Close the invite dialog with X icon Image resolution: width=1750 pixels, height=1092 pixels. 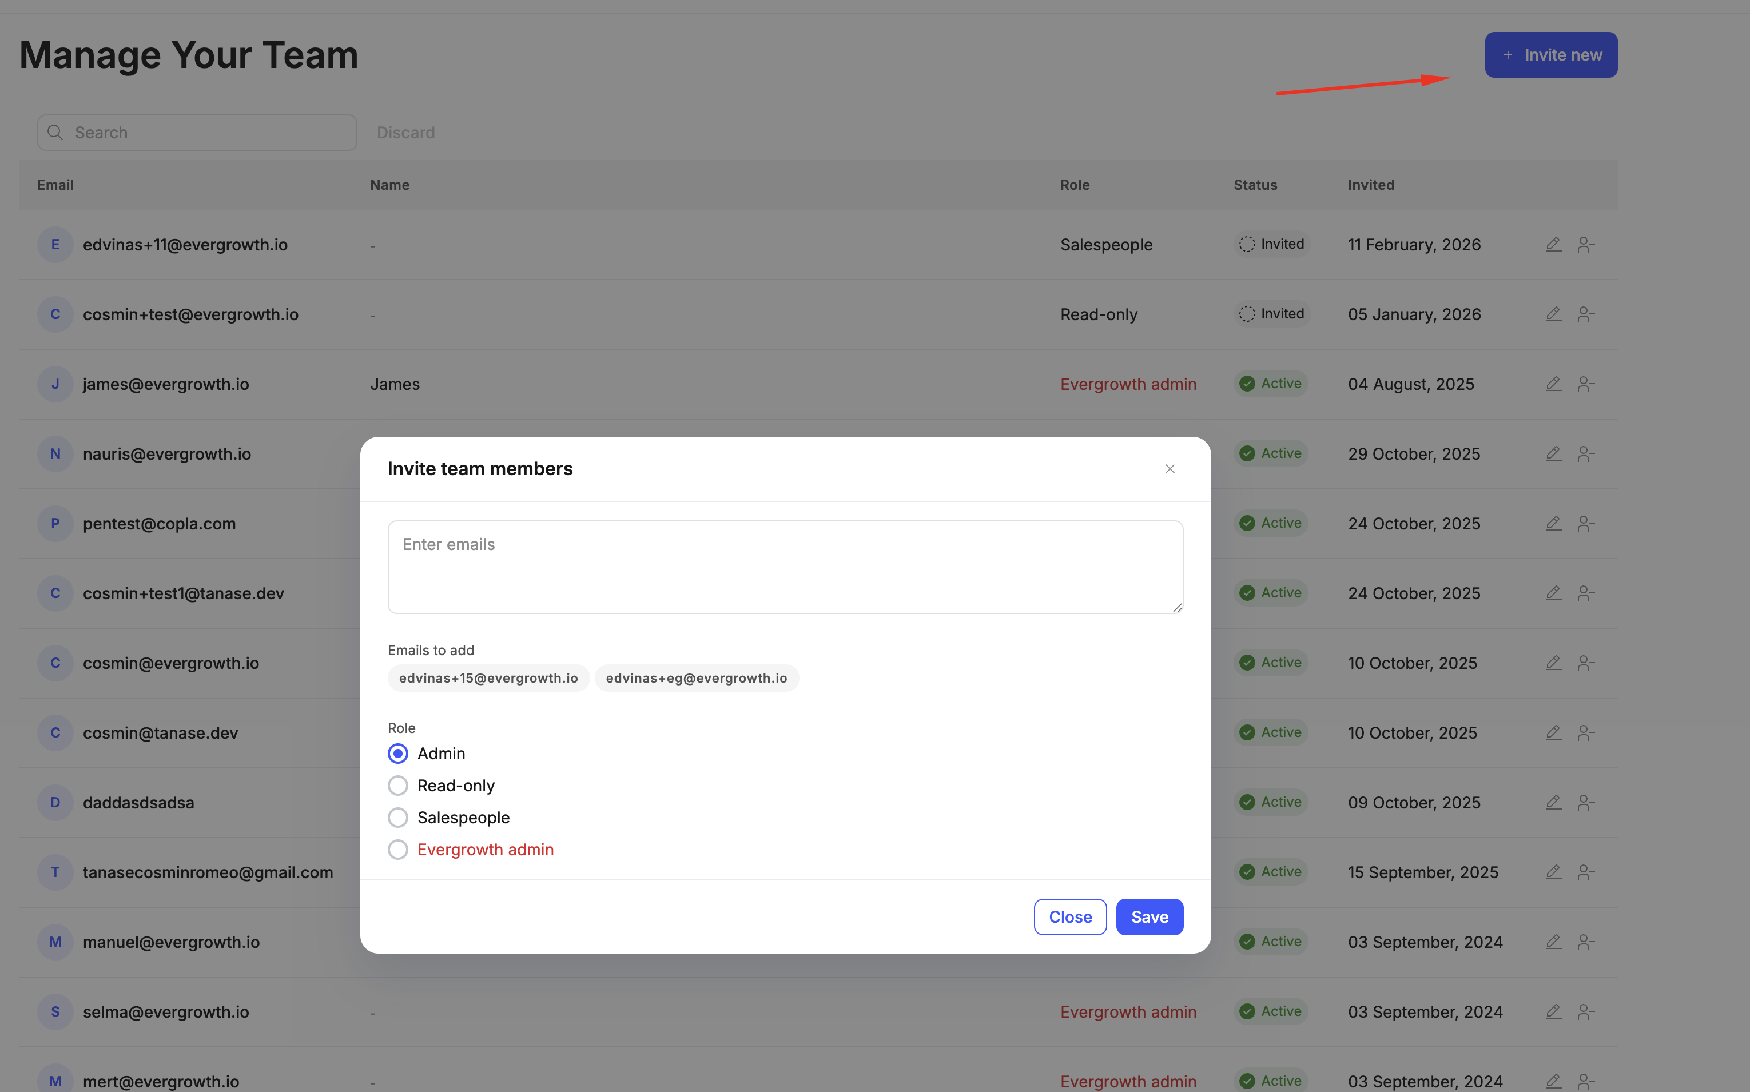1170,469
